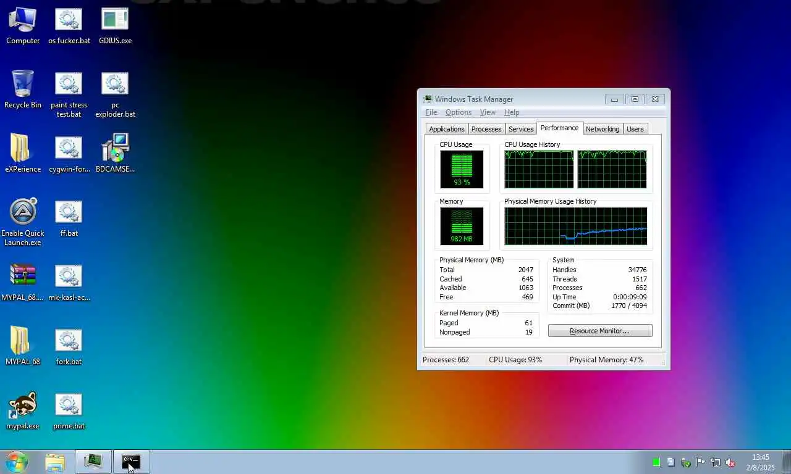This screenshot has height=474, width=791.
Task: Click the Nonpaged kernel memory value 19
Action: point(528,332)
